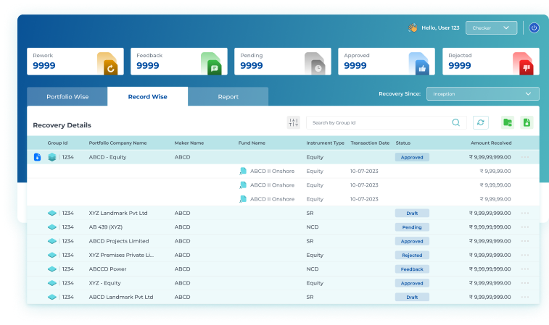Collapse the ABCD - Equity group row
This screenshot has height=325, width=549.
click(51, 157)
